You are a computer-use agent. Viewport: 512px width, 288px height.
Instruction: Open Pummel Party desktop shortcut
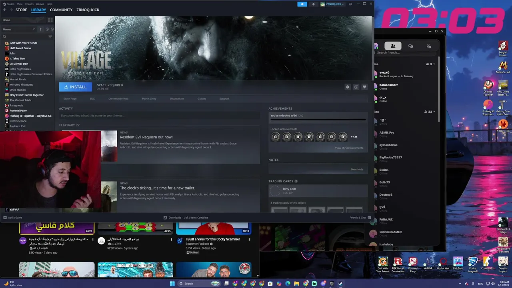[413, 264]
